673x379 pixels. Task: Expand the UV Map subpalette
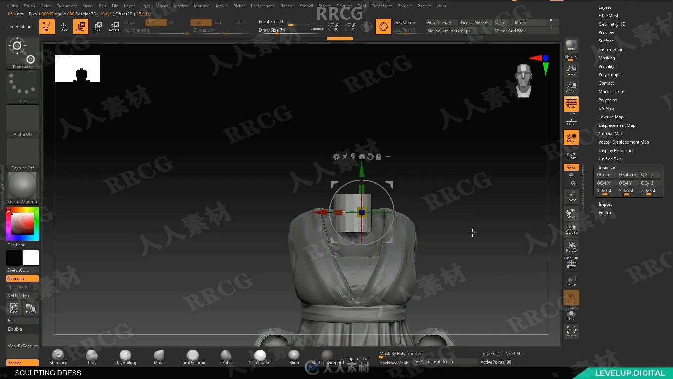pos(606,108)
